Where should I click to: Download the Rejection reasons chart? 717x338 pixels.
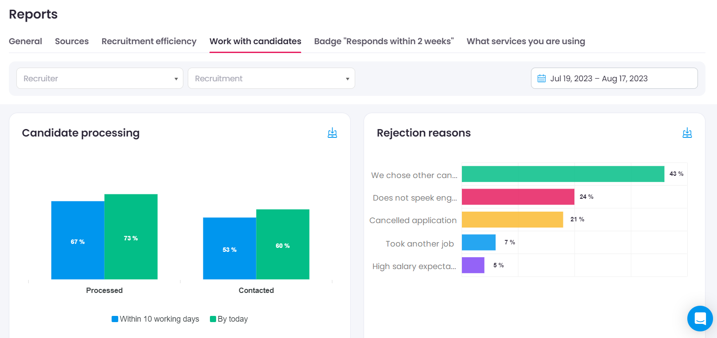[x=687, y=133]
